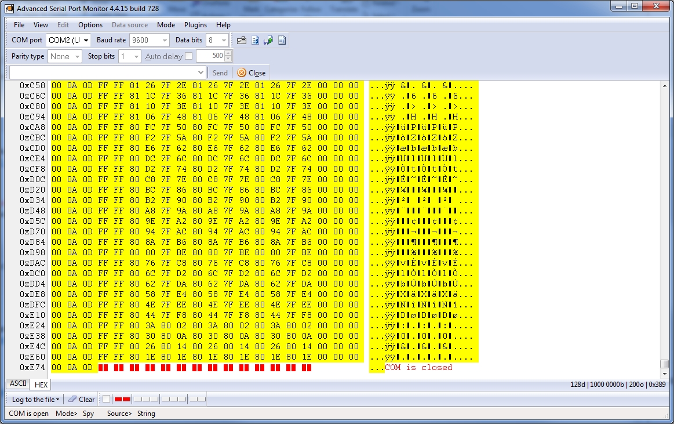
Task: Click the 0xE74 offset row label
Action: point(32,367)
